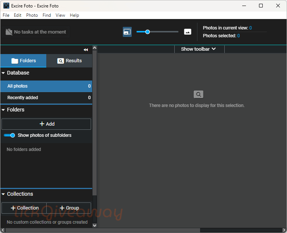This screenshot has width=287, height=233.
Task: Click 'There are no photos to display' message
Action: (197, 106)
